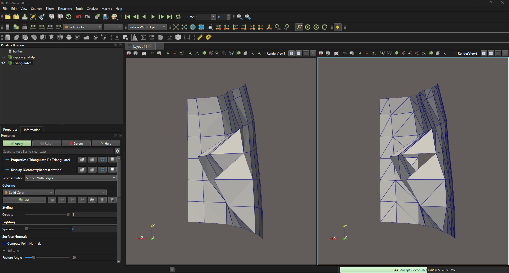Split RenderView1 horizontally
The height and width of the screenshot is (273, 509).
pos(292,53)
